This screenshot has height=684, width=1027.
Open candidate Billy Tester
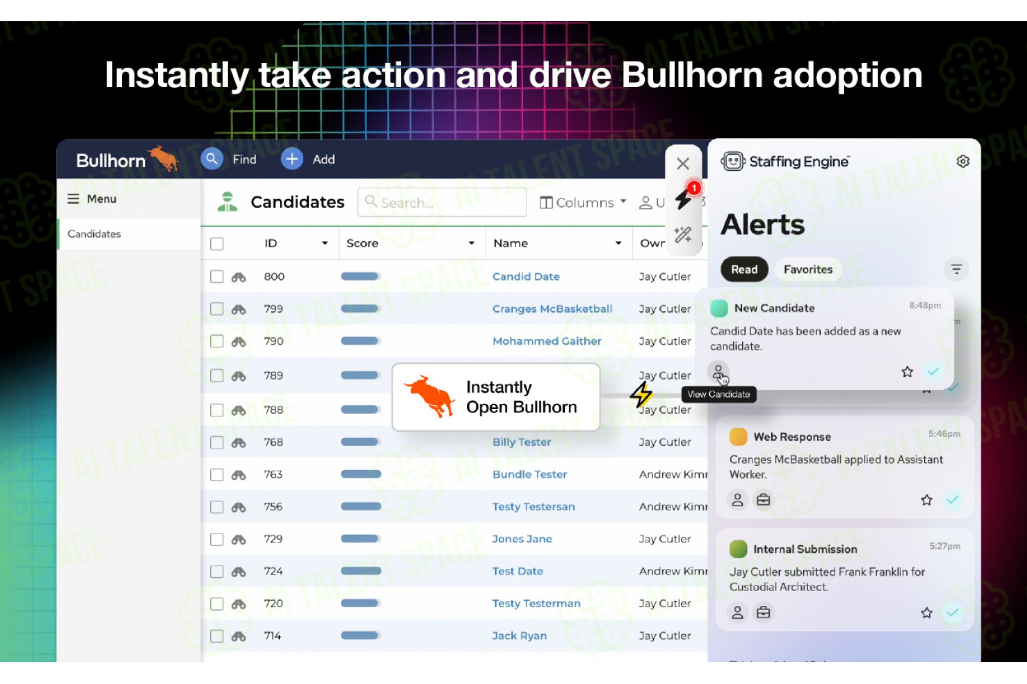[522, 443]
